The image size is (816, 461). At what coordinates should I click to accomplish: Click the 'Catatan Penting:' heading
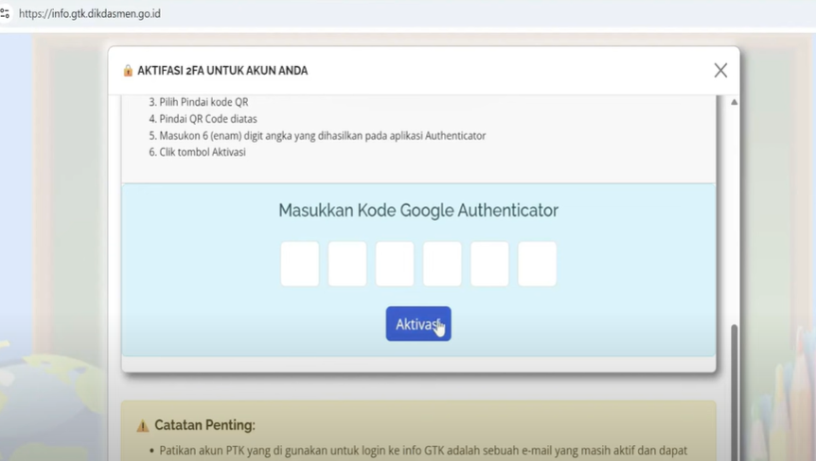pyautogui.click(x=205, y=425)
